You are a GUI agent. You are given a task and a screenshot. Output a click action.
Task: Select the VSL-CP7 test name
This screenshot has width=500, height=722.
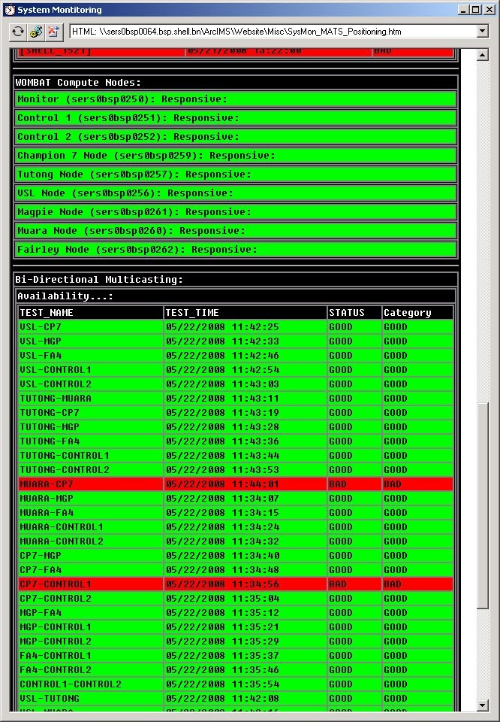click(41, 327)
